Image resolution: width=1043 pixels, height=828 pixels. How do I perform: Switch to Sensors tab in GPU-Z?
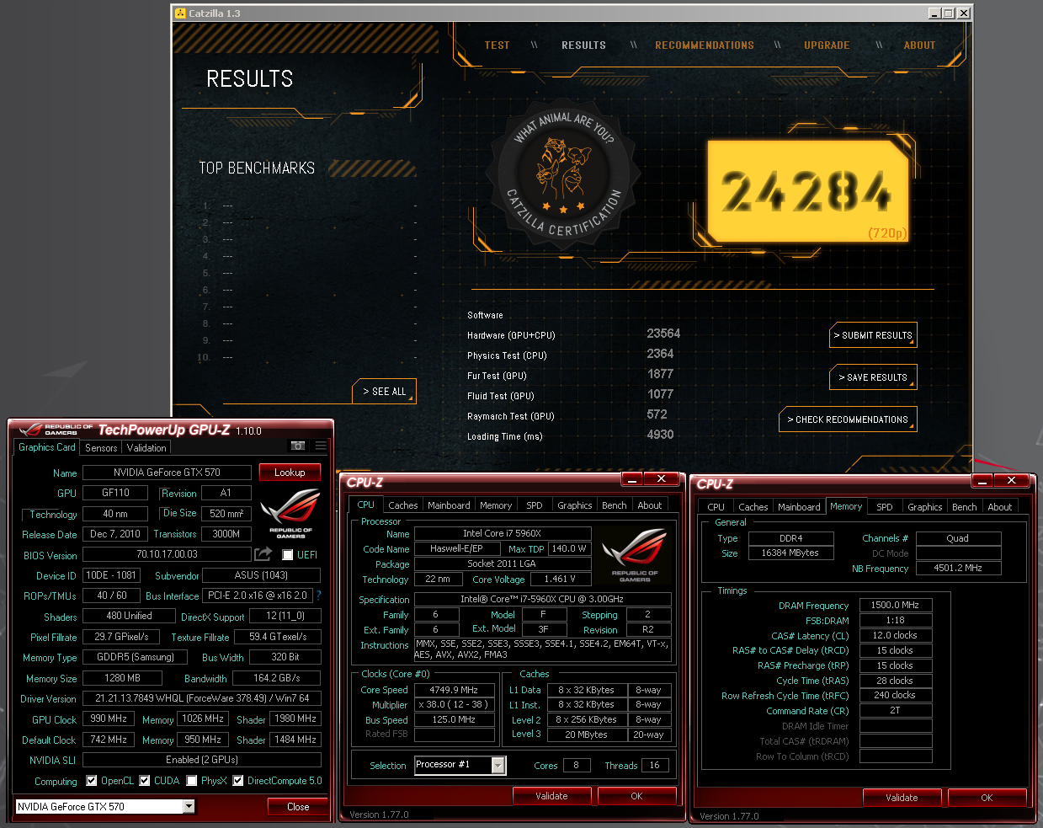tap(101, 448)
